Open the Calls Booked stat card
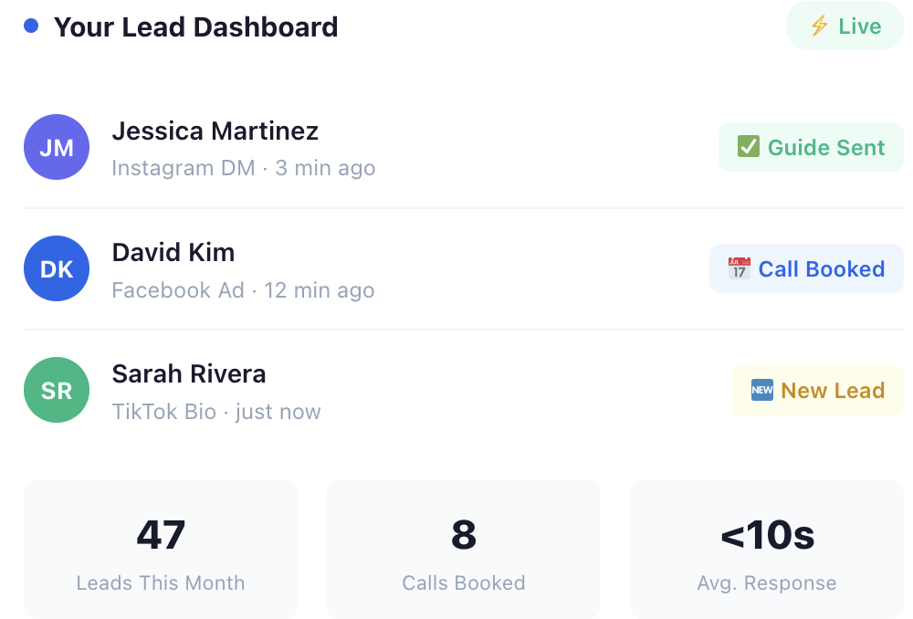 [463, 549]
